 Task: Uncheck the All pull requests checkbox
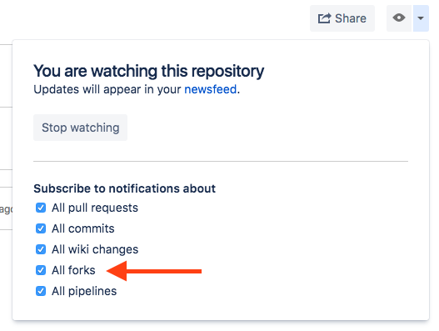tap(41, 208)
